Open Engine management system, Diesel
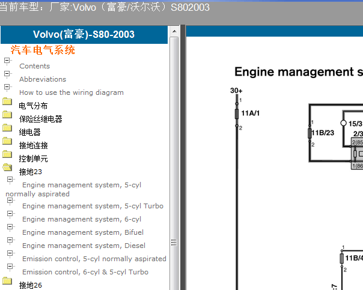Image resolution: width=363 pixels, height=290 pixels. coord(84,246)
